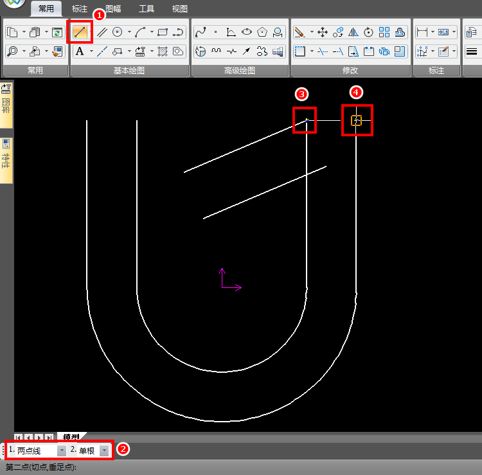The width and height of the screenshot is (482, 475).
Task: Switch to the 标注 ribbon tab
Action: point(80,9)
